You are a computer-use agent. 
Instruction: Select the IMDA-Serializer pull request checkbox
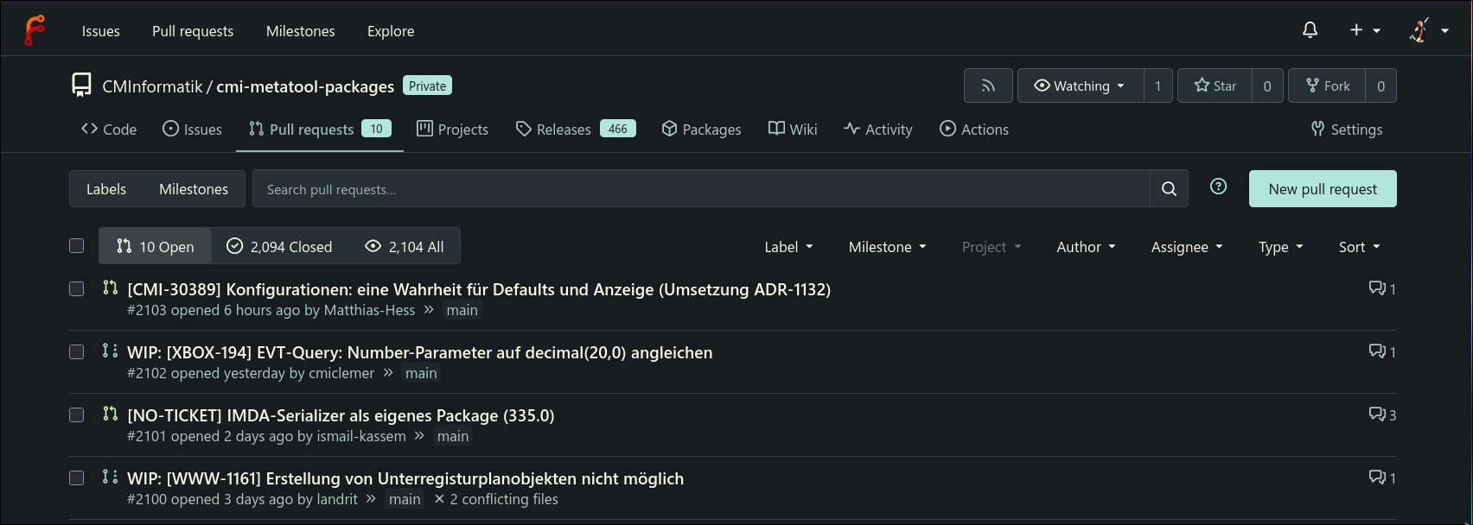tap(77, 414)
